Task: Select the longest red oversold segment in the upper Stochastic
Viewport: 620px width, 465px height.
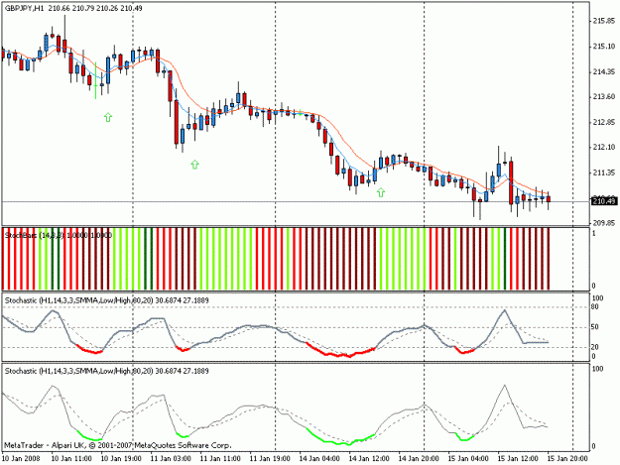Action: coord(341,350)
